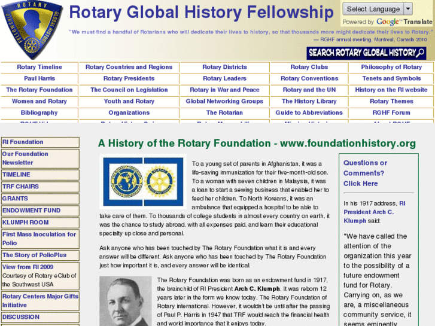Click the Rotary Global History Fellowship shield logo
The width and height of the screenshot is (435, 326).
[x=32, y=30]
